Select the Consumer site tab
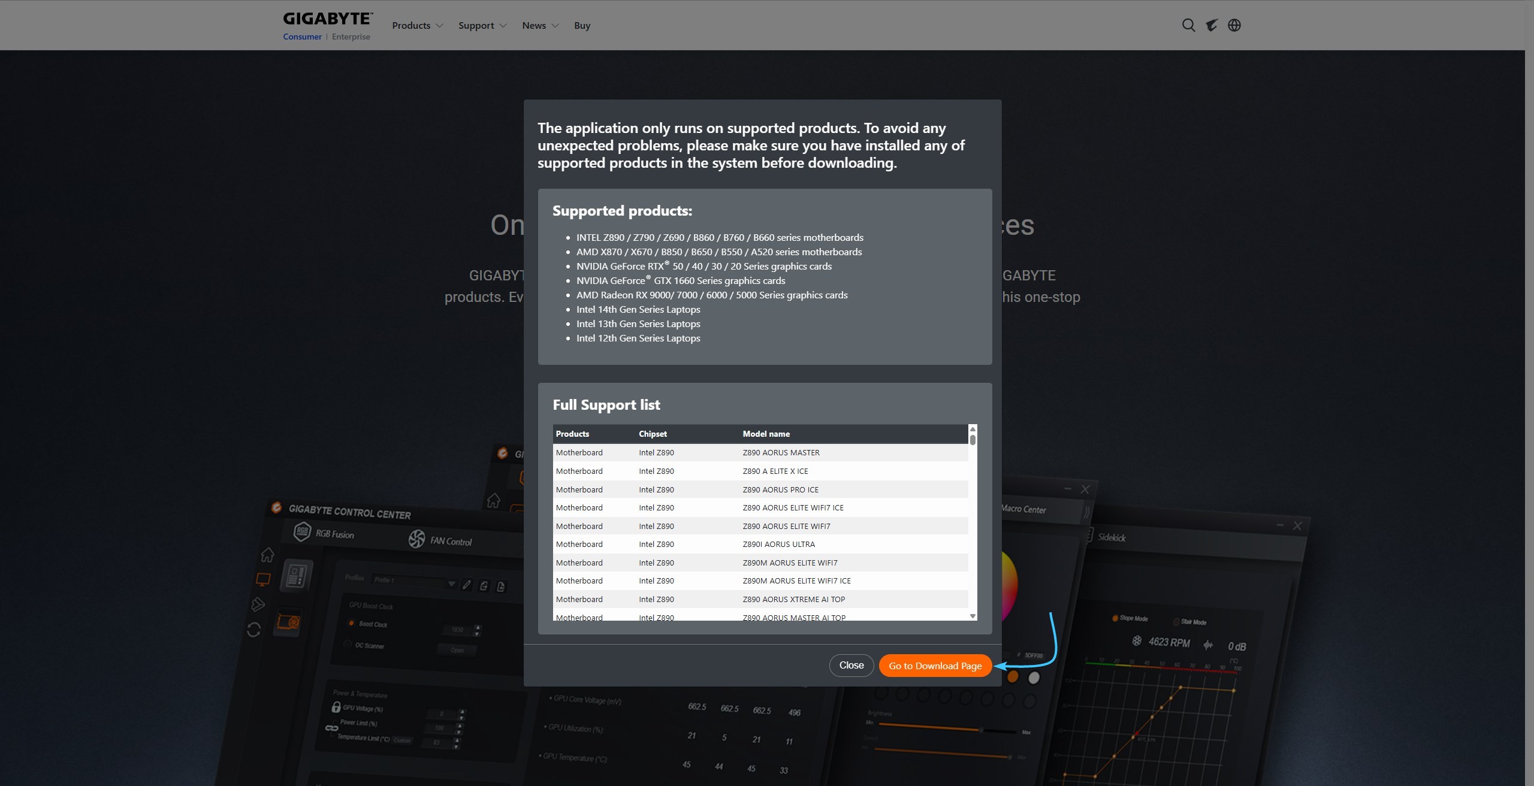The height and width of the screenshot is (786, 1534). click(x=302, y=37)
